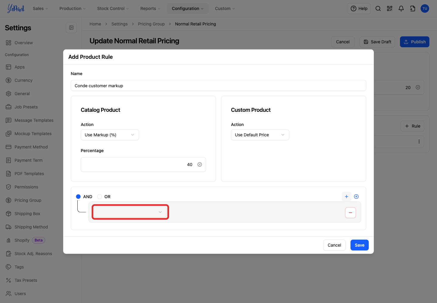Screen dimensions: 437x303
Task: Click percent icon beside value 20
Action: [418, 87]
